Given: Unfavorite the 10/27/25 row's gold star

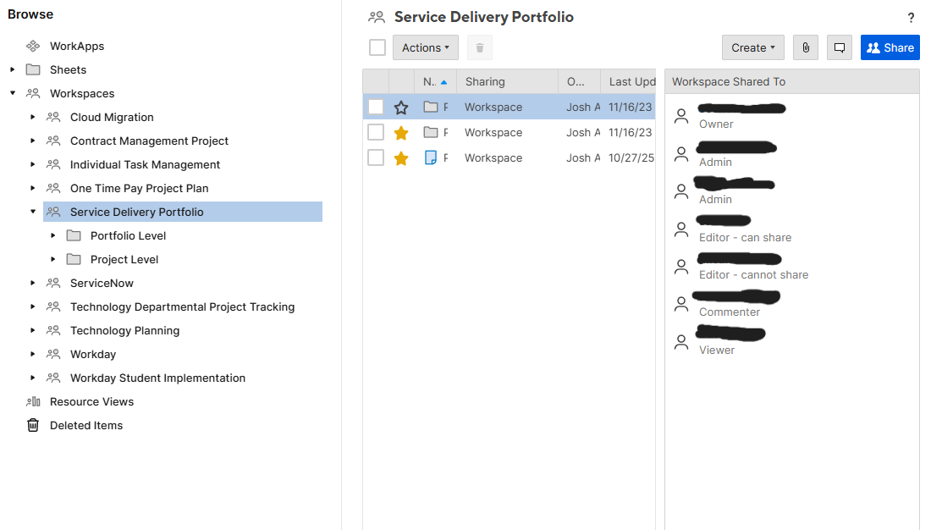Looking at the screenshot, I should click(x=401, y=158).
